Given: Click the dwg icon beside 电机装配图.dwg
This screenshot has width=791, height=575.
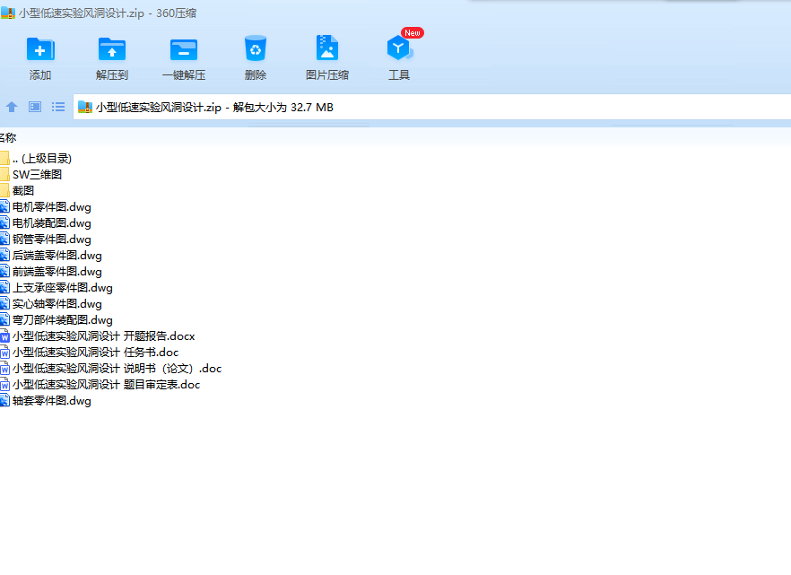Looking at the screenshot, I should coord(4,223).
